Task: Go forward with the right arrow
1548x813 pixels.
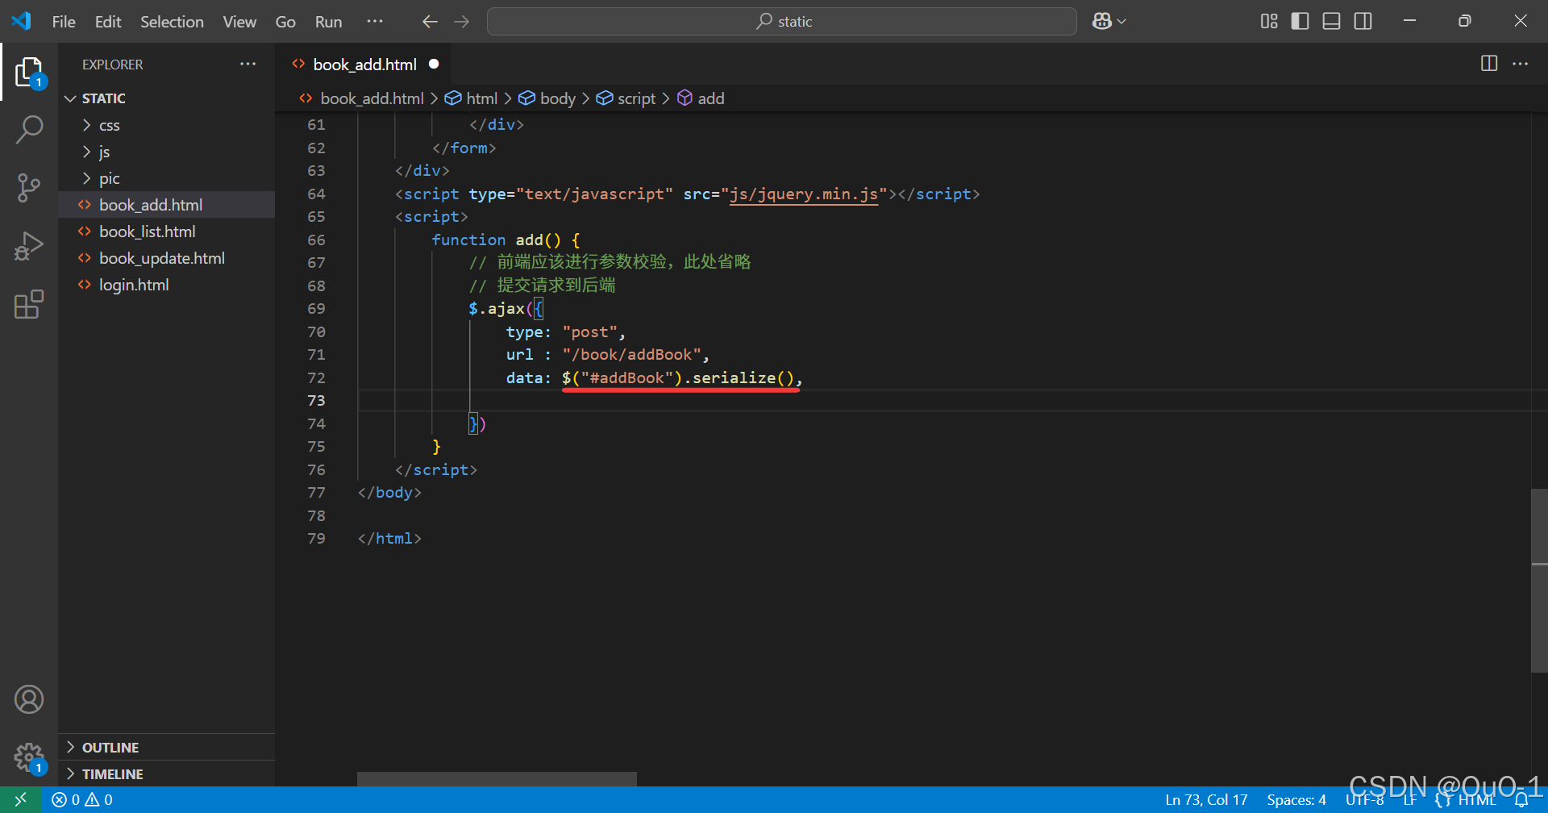Action: coord(462,22)
